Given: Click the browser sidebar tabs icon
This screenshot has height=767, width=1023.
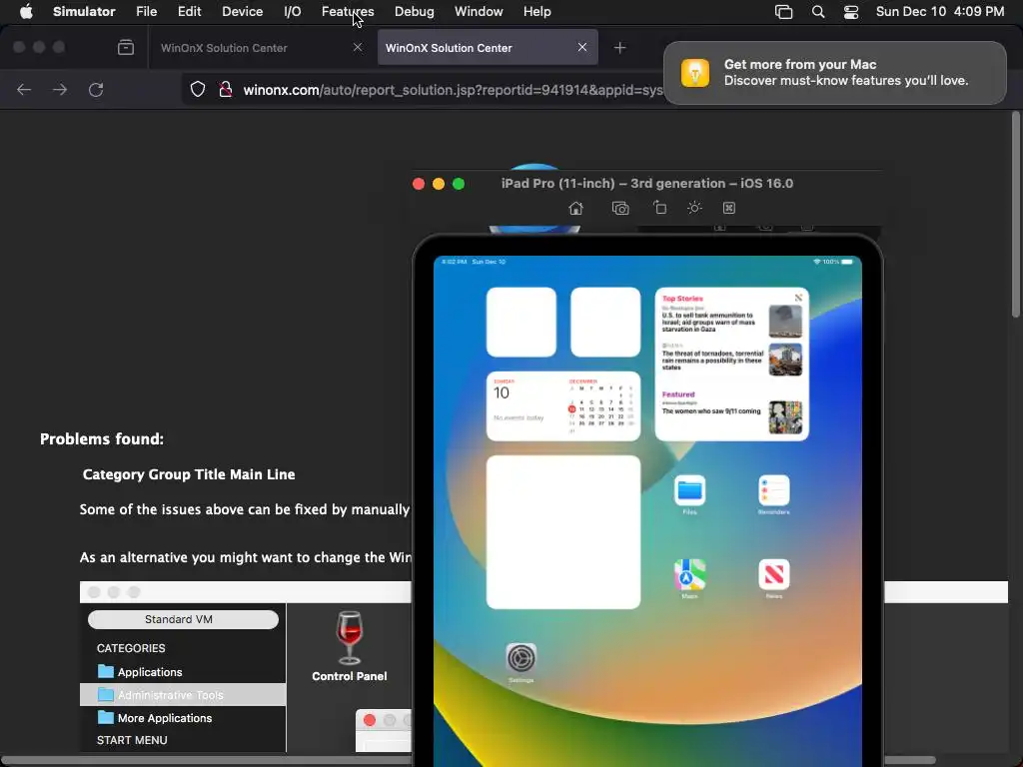Looking at the screenshot, I should [126, 48].
